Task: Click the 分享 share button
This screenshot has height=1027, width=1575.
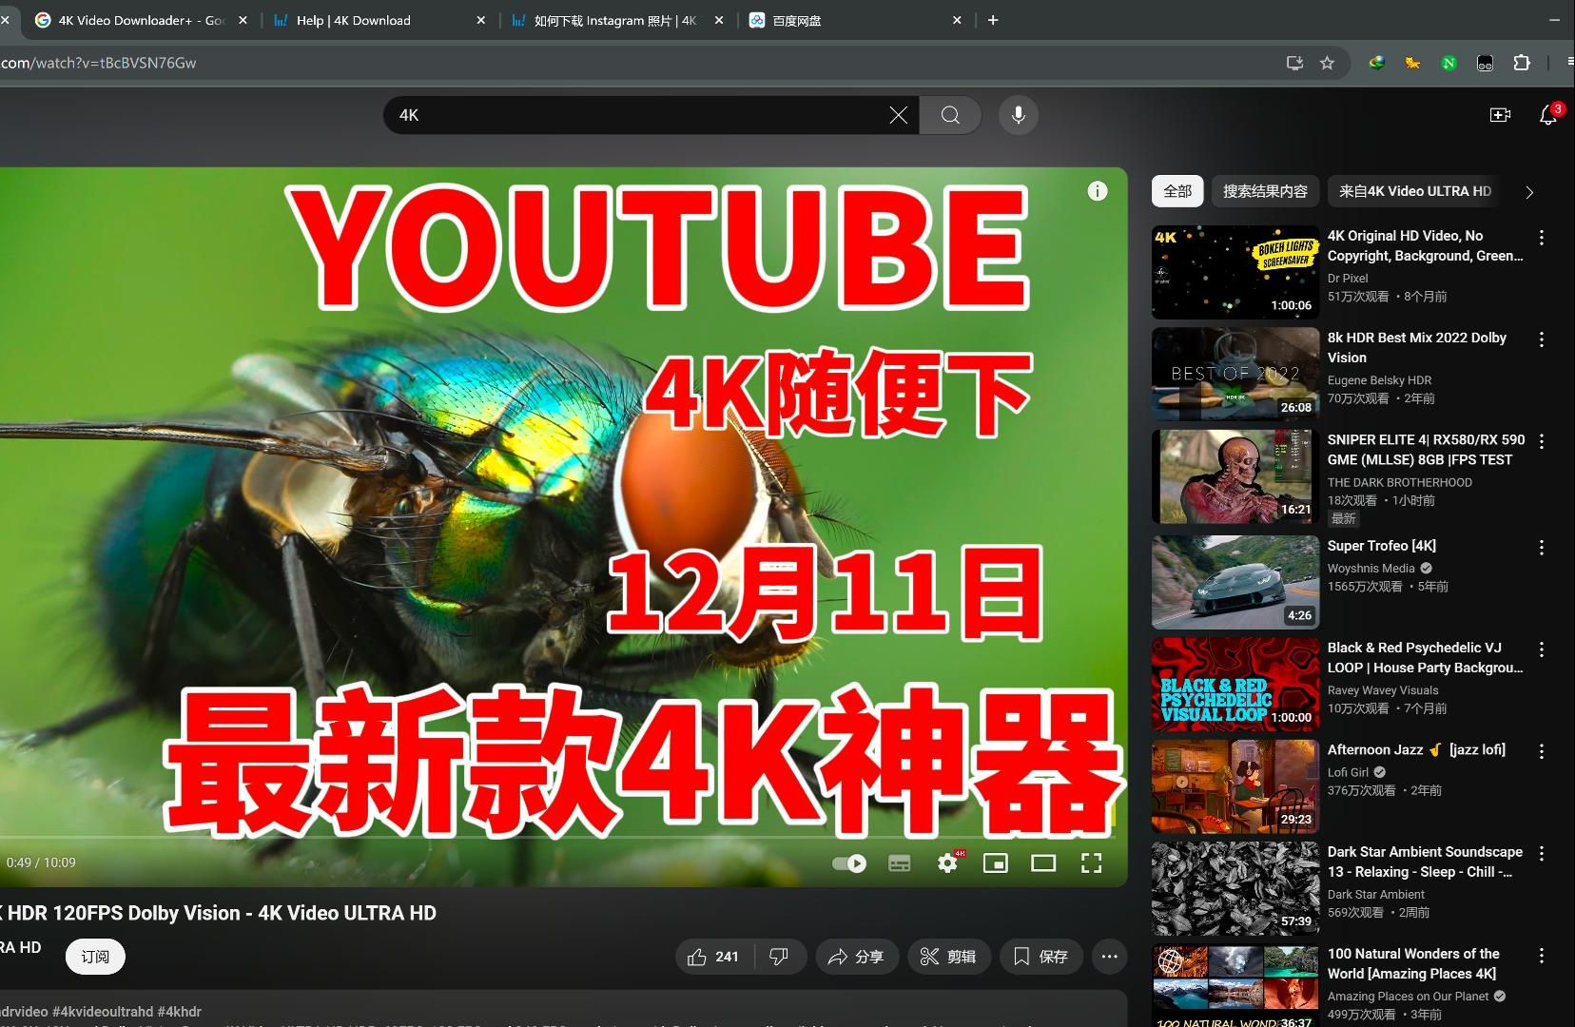Action: pos(856,957)
